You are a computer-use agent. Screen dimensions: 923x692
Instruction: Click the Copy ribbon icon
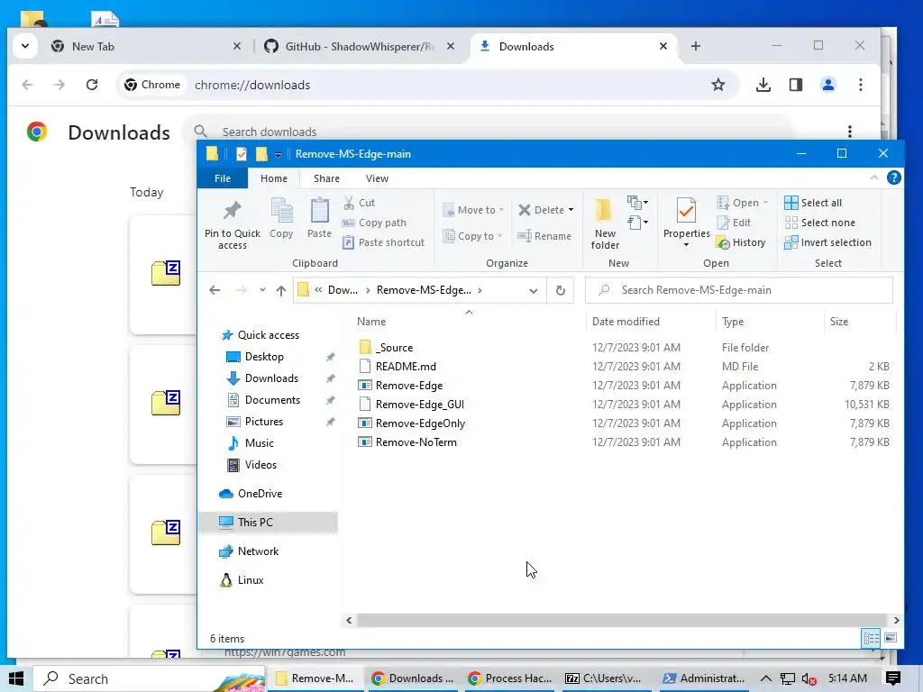(281, 218)
